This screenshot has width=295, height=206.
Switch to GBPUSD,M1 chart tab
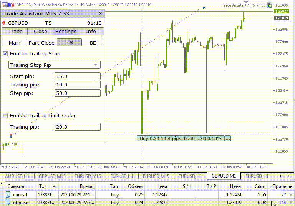click(224, 176)
